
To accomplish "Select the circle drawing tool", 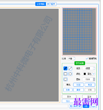I will pos(70,74).
